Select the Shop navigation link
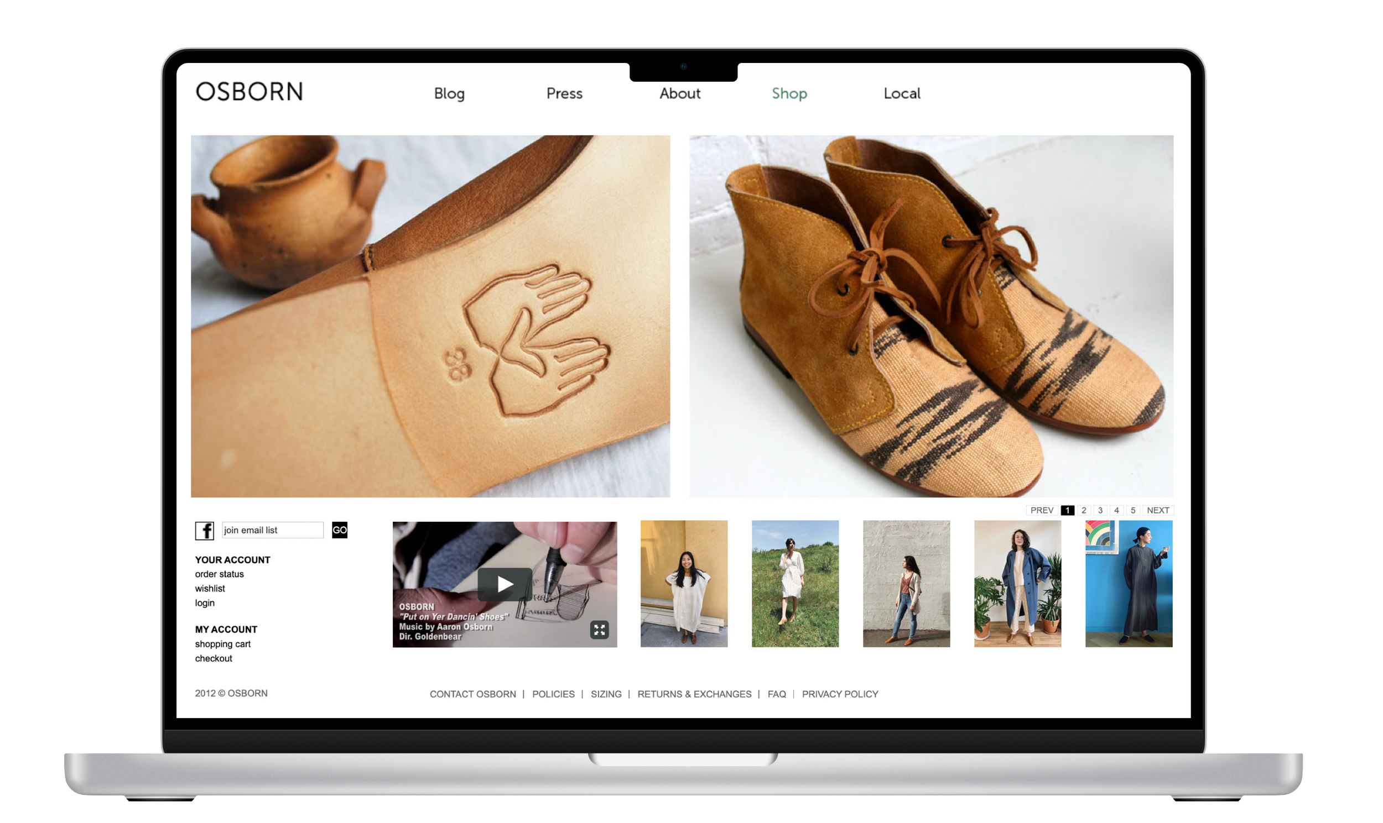 coord(789,93)
